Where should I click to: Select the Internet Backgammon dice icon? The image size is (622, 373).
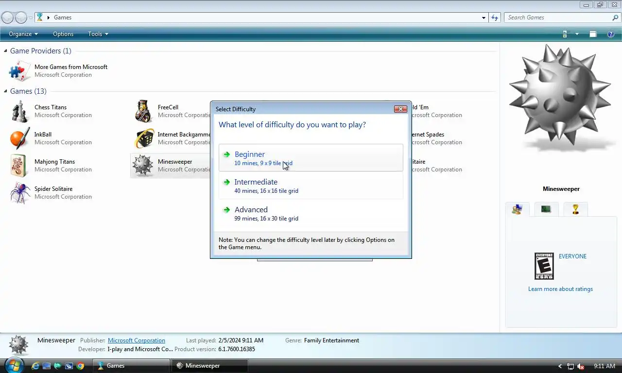pyautogui.click(x=144, y=138)
